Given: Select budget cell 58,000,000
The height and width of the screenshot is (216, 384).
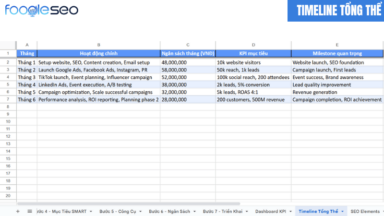Looking at the screenshot, I should [x=188, y=70].
